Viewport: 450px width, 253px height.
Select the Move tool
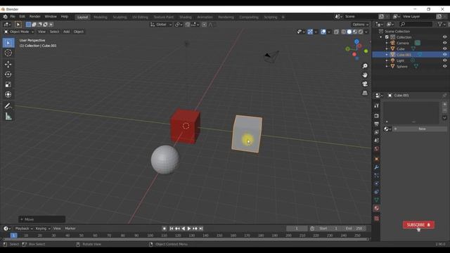(8, 64)
